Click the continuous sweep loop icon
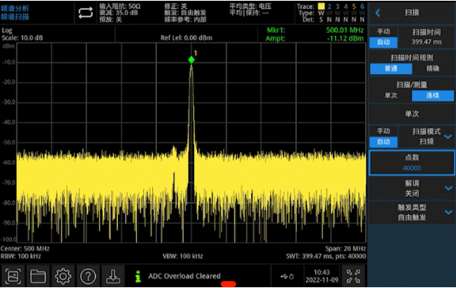Viewport: 456px width, 288px height. coord(85,13)
